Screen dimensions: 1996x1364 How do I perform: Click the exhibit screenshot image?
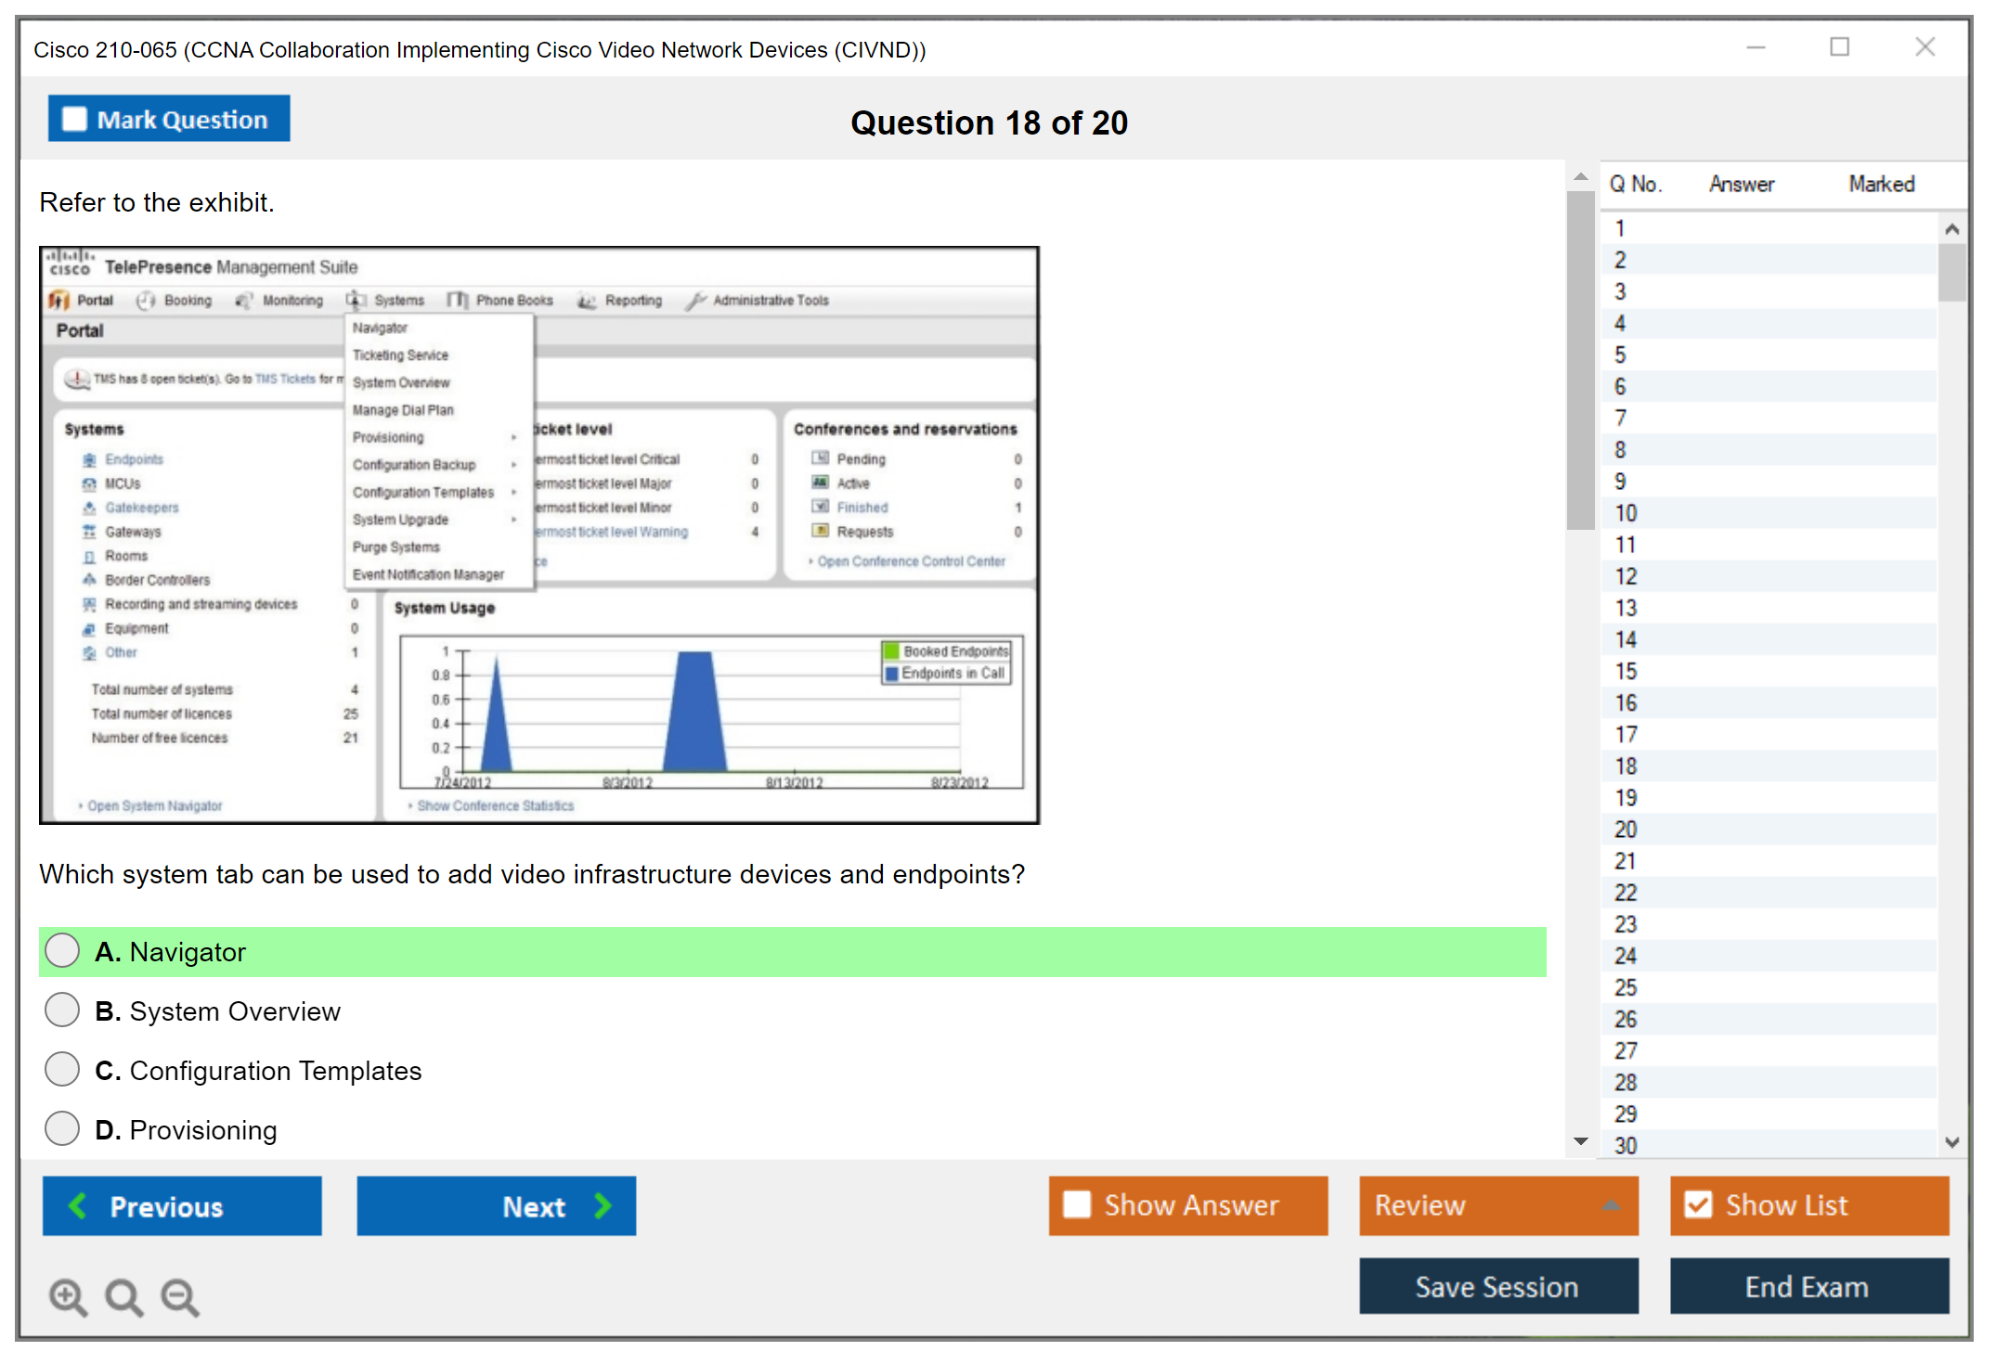(538, 534)
